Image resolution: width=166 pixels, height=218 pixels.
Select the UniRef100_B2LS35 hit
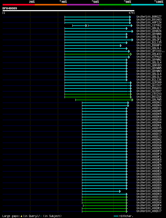149,43
